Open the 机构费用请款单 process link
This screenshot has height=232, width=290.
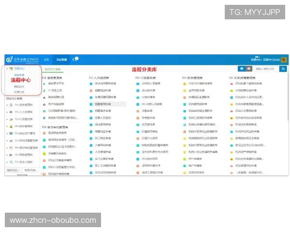[x=198, y=104]
